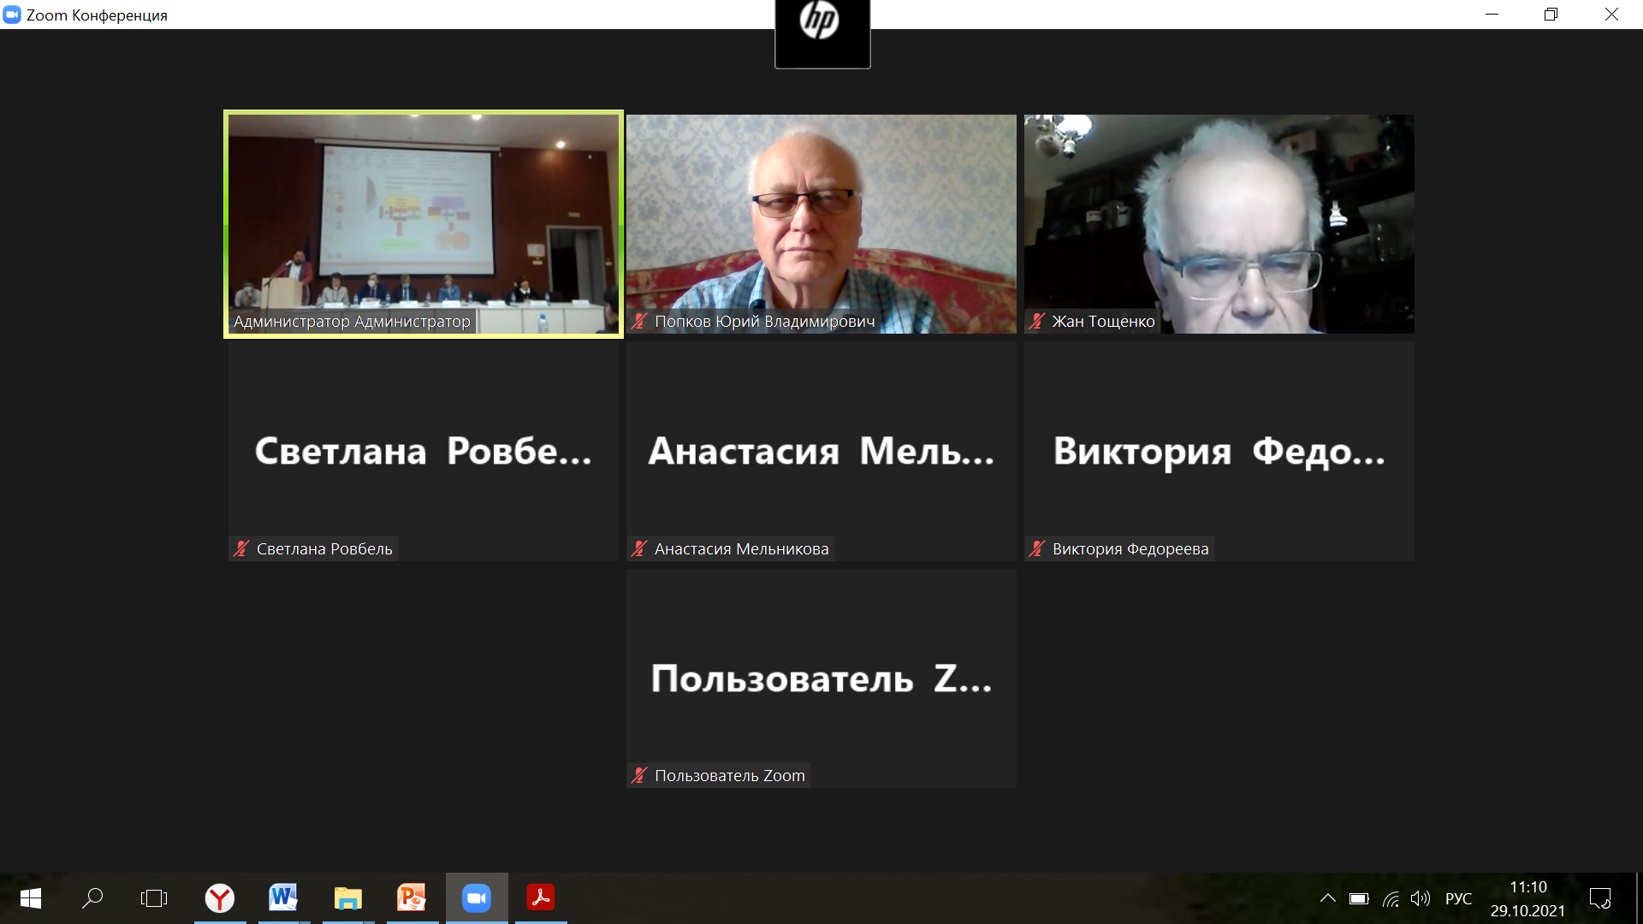Open File Explorer from the taskbar

click(x=347, y=897)
